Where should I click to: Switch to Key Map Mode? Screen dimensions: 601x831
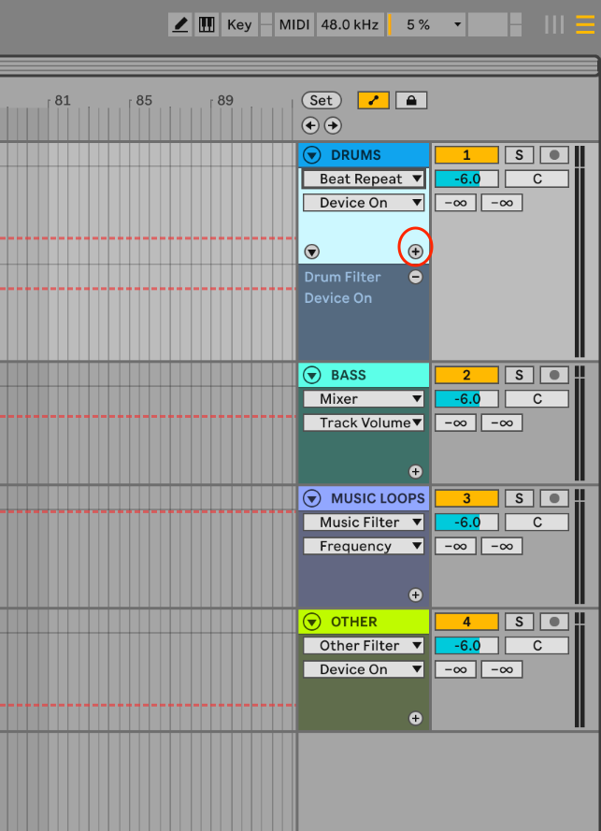[239, 24]
